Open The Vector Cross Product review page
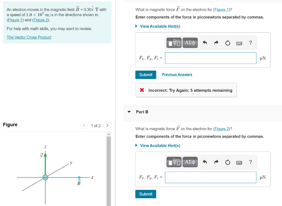Image resolution: width=282 pixels, height=206 pixels. point(29,37)
